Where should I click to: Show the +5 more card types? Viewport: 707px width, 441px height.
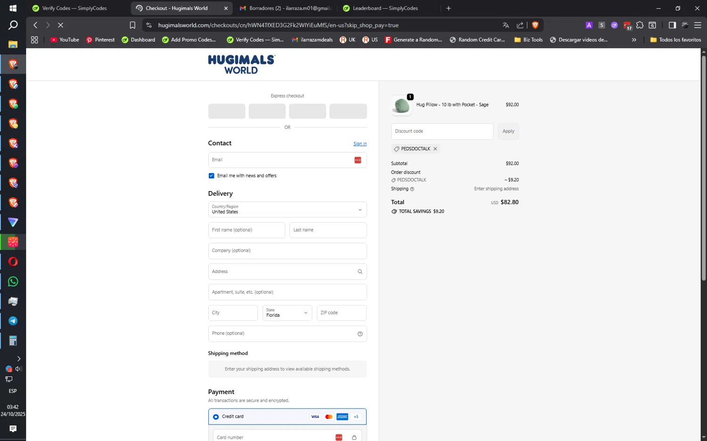pos(356,417)
